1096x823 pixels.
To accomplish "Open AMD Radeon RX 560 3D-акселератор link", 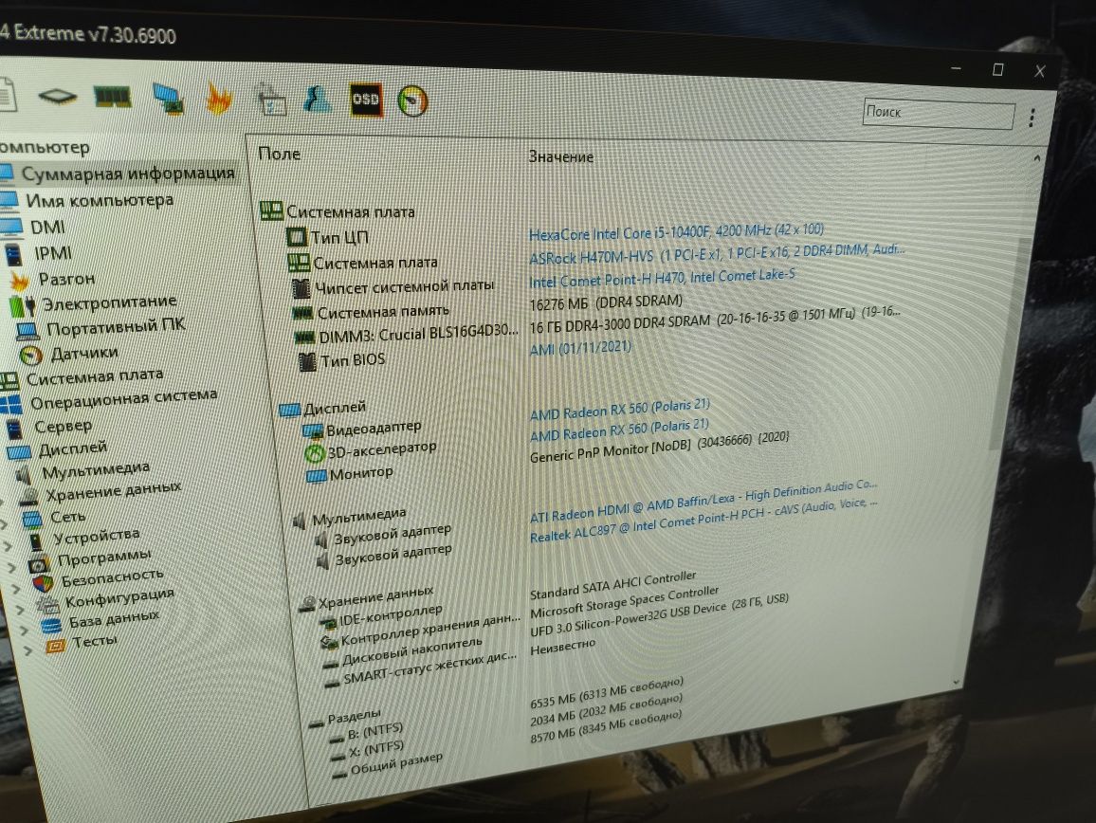I will 618,430.
